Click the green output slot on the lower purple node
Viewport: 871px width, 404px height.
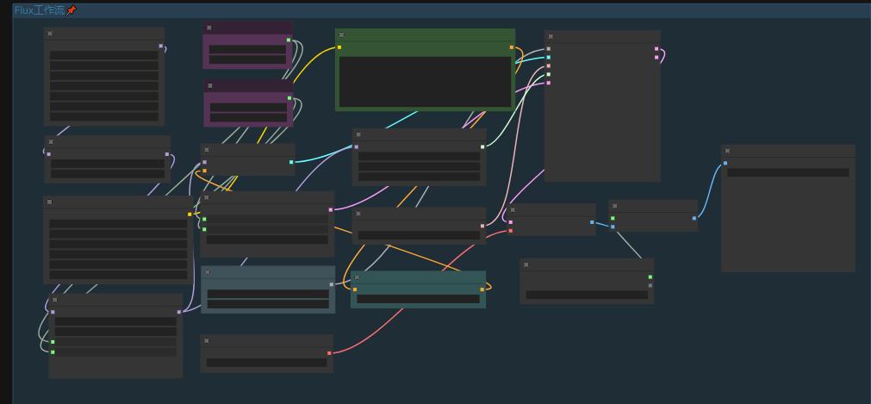pyautogui.click(x=289, y=98)
